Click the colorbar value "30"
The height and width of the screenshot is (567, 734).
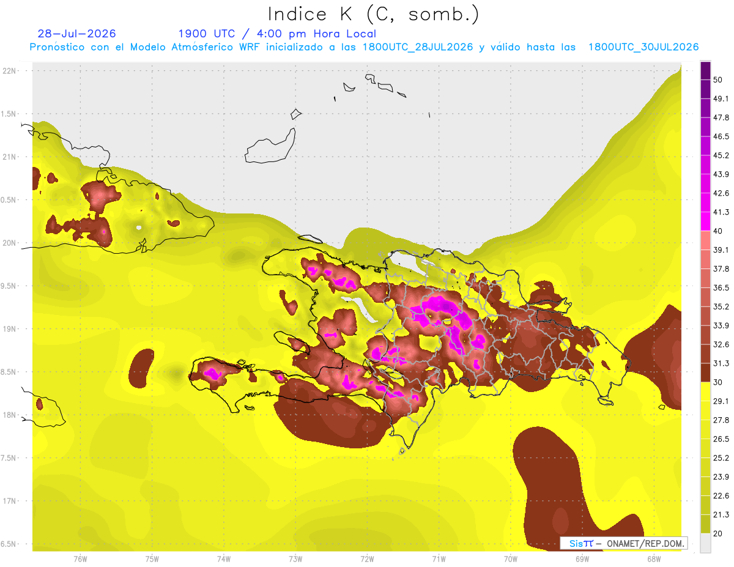[719, 382]
